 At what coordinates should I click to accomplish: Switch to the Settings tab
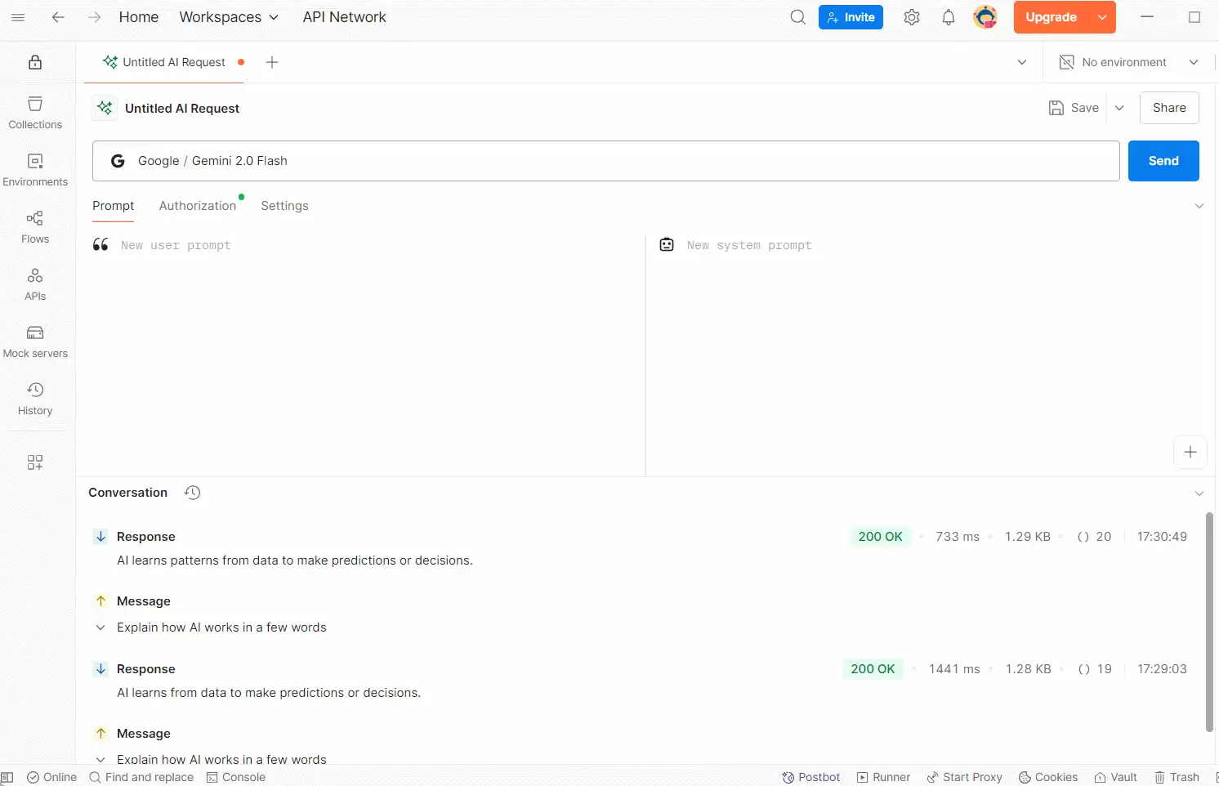coord(284,206)
